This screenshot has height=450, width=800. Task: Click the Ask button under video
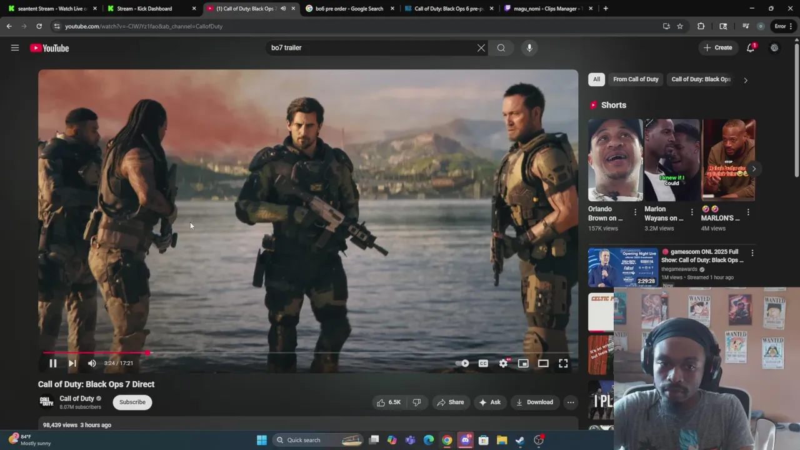(x=489, y=402)
